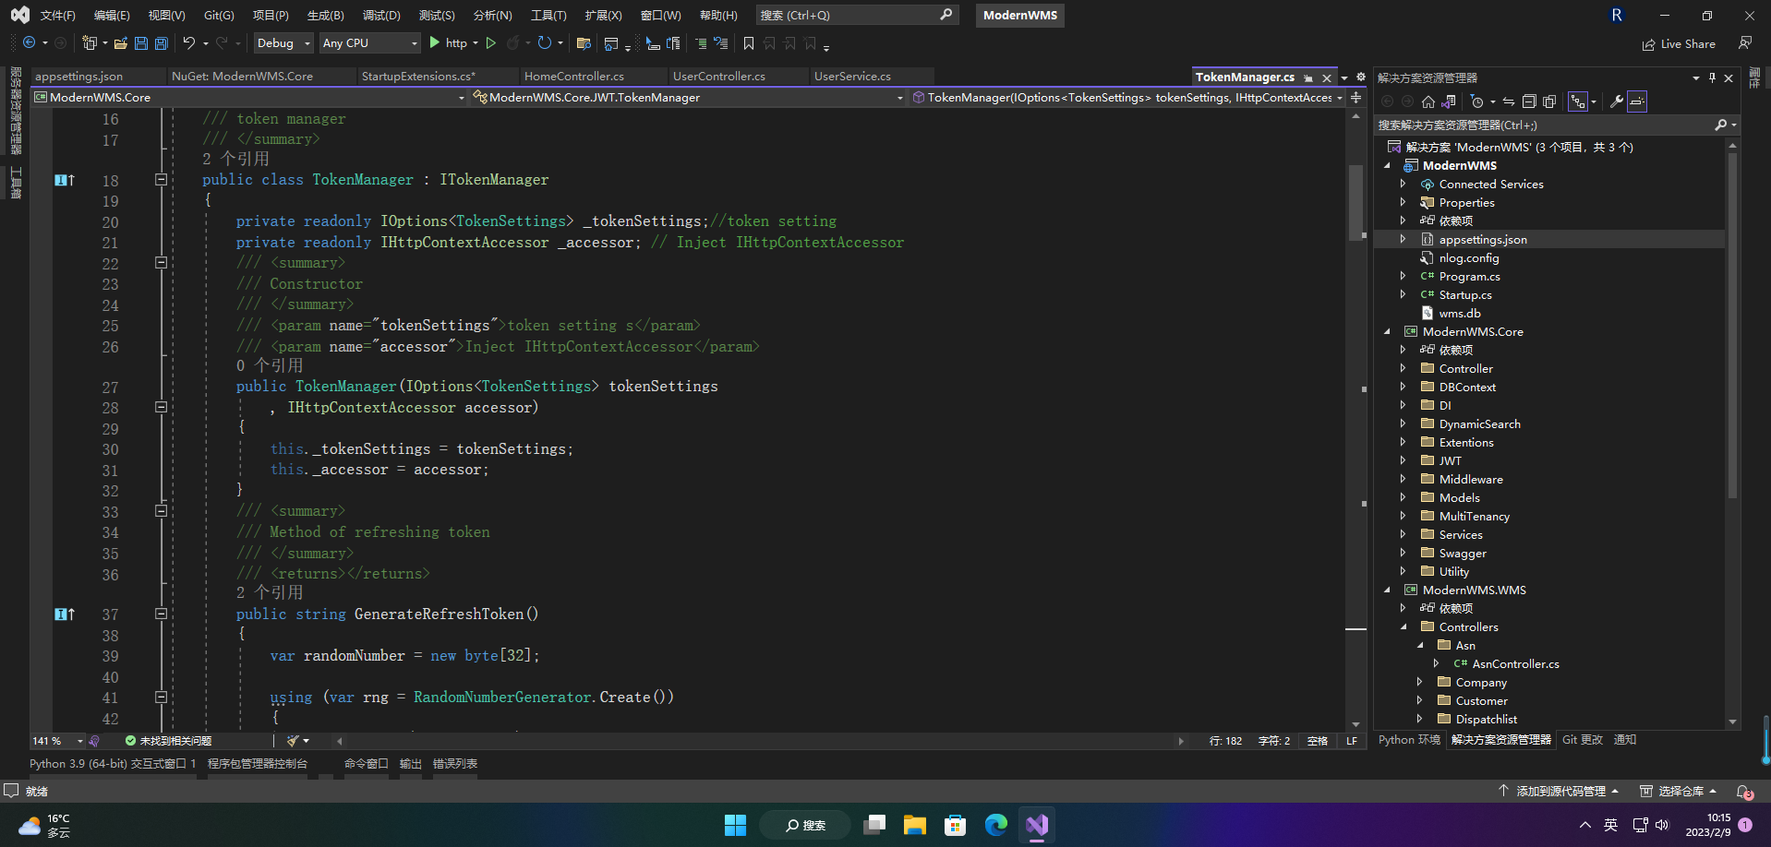Click the Save All toolbar icon

pos(162,43)
